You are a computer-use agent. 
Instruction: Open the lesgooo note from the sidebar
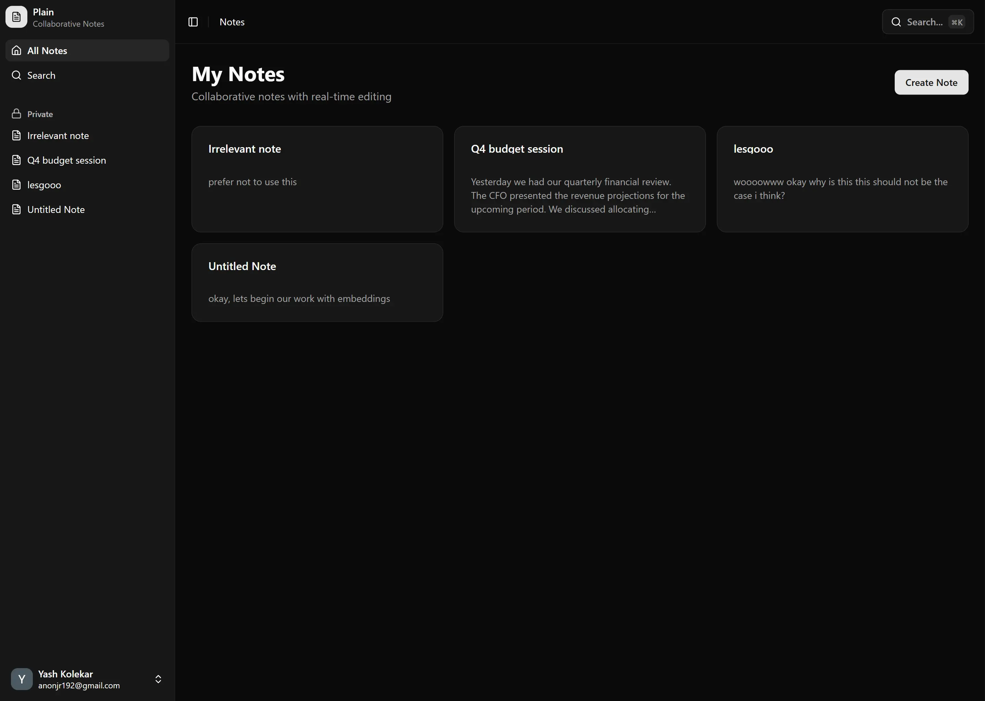coord(43,184)
